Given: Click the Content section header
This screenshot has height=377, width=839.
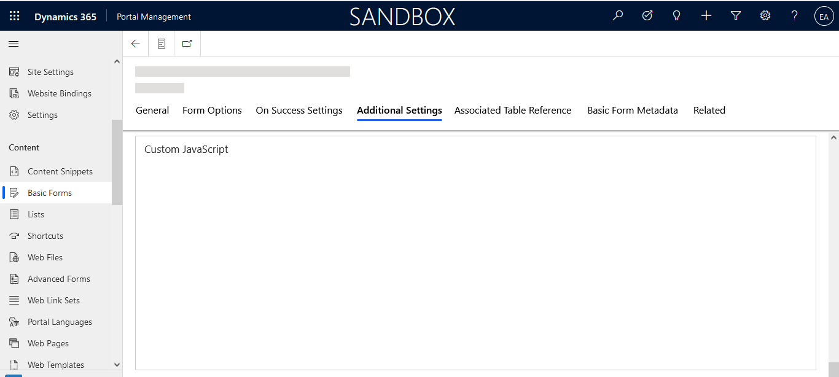Looking at the screenshot, I should pos(24,147).
